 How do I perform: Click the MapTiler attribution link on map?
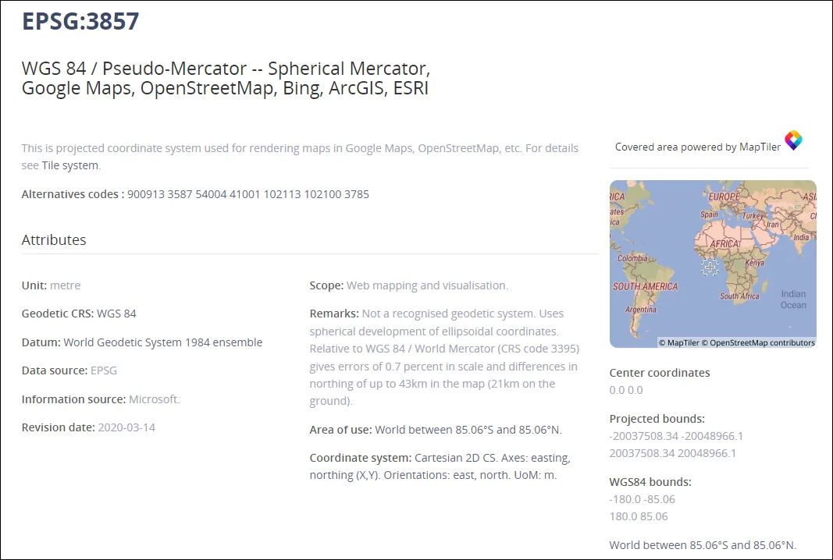[679, 343]
